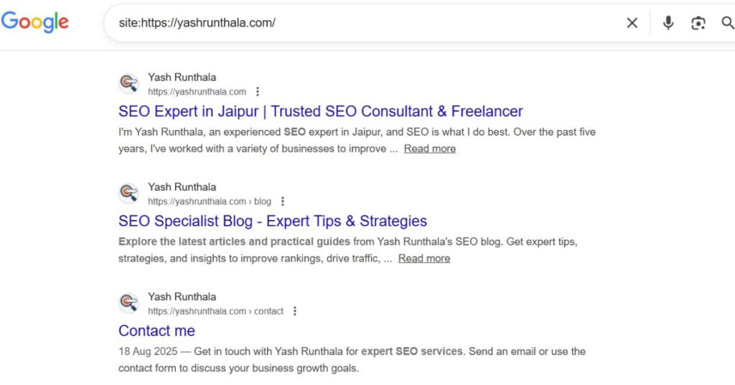Open the "Contact me" result
Screen dimensions: 735x385
pos(156,331)
